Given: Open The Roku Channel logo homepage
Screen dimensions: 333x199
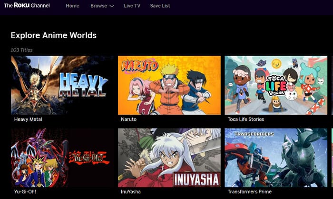Looking at the screenshot, I should point(27,5).
